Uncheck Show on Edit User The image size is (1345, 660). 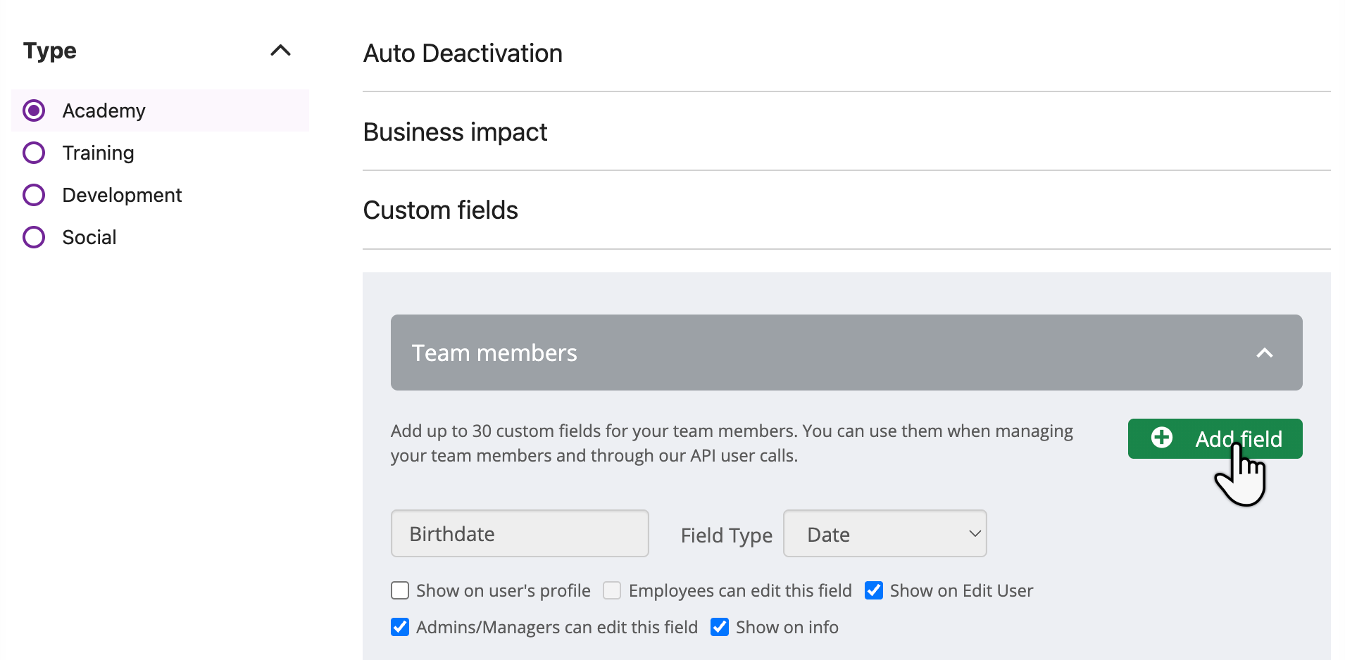tap(874, 590)
